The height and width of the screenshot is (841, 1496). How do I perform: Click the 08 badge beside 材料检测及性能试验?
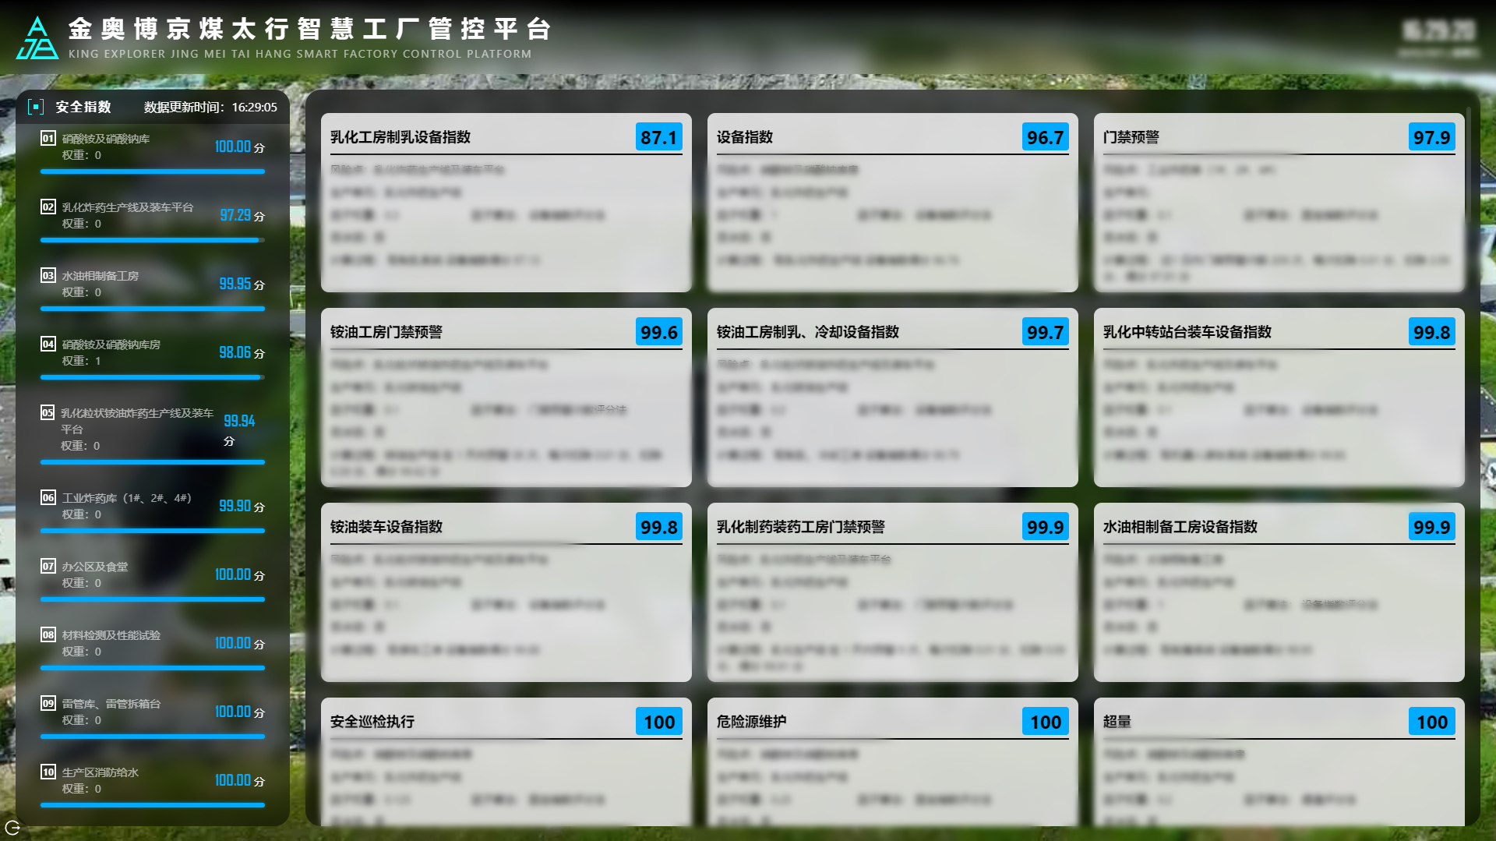click(x=48, y=635)
